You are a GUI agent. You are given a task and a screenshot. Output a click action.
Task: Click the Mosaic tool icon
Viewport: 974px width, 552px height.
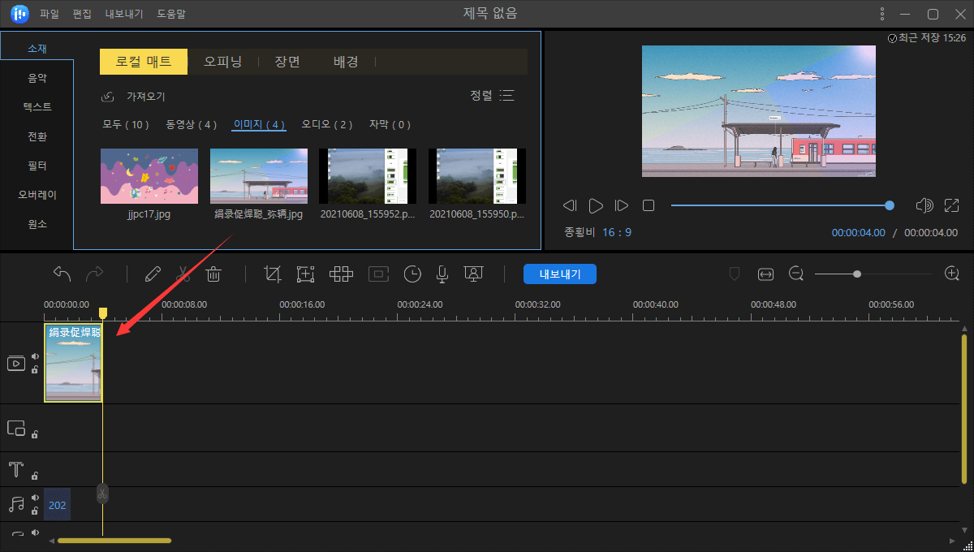(341, 274)
